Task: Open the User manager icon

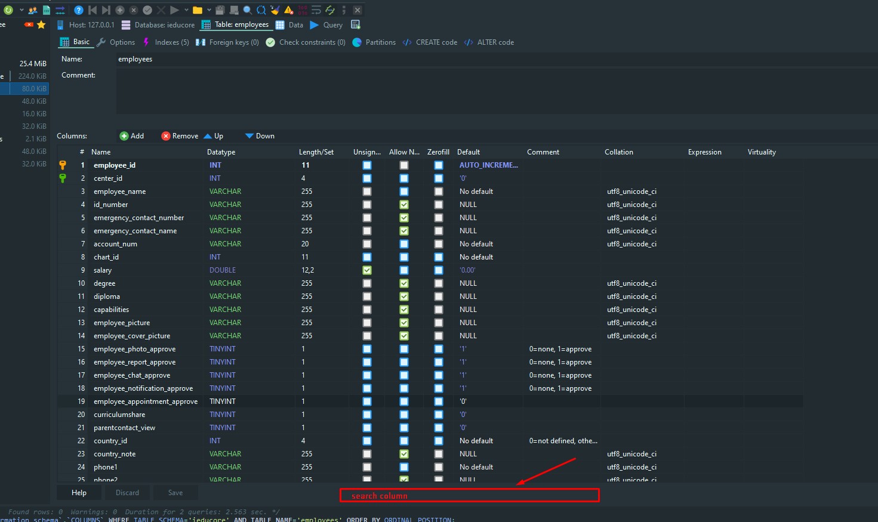Action: point(33,10)
